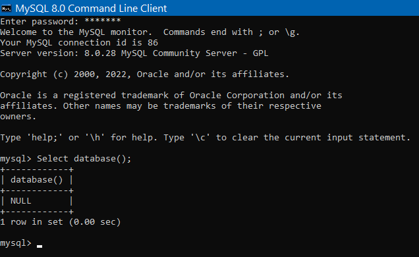Screen dimensions: 419x257
Task: Click the blinking cursor after mysql prompt
Action: tap(40, 246)
